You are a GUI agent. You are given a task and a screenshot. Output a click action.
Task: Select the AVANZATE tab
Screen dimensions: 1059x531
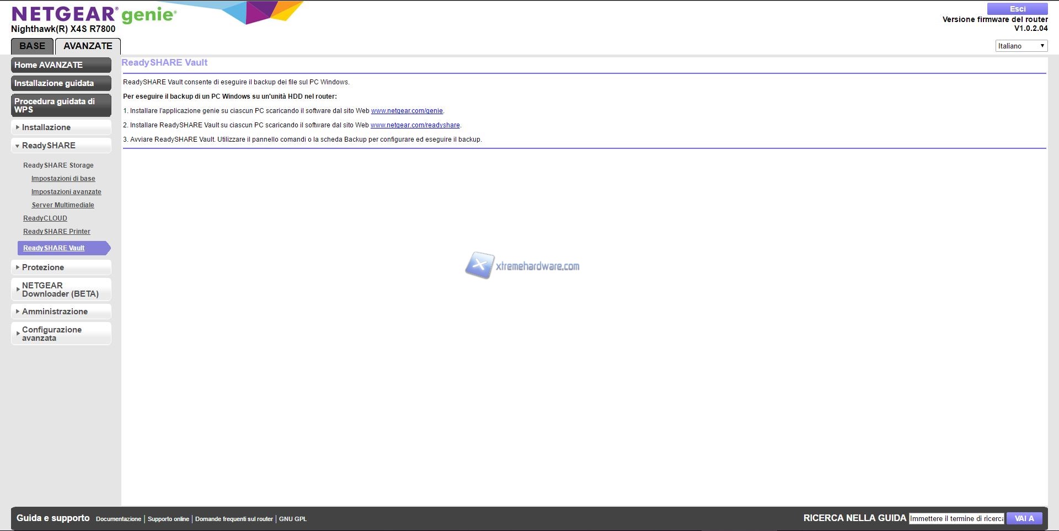(88, 46)
